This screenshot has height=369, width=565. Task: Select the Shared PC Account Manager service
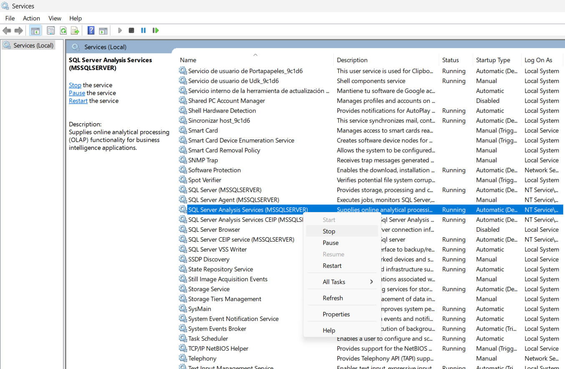click(x=371, y=101)
